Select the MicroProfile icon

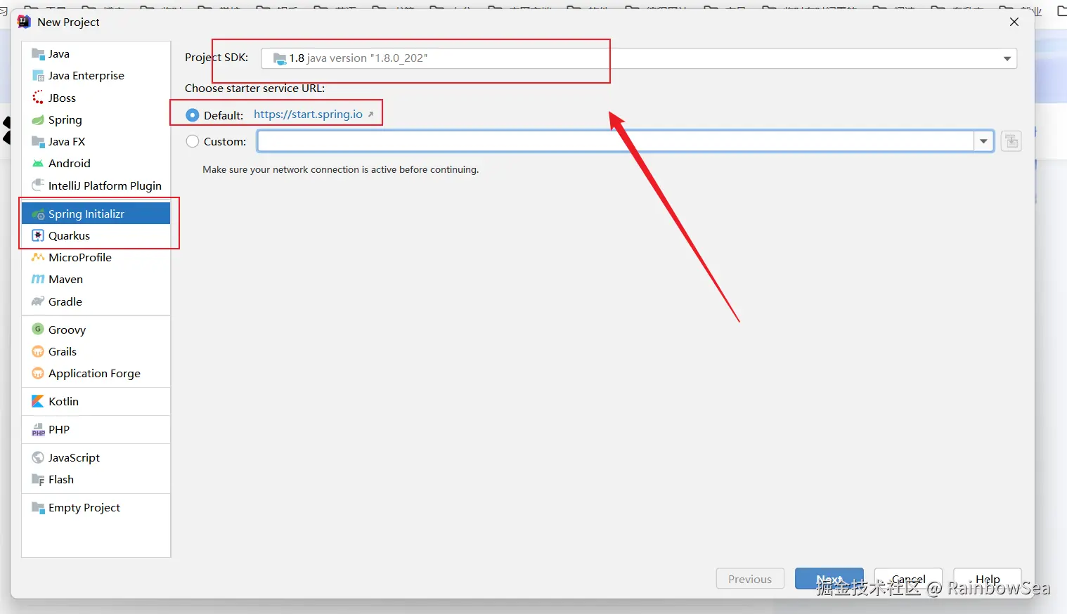[38, 258]
